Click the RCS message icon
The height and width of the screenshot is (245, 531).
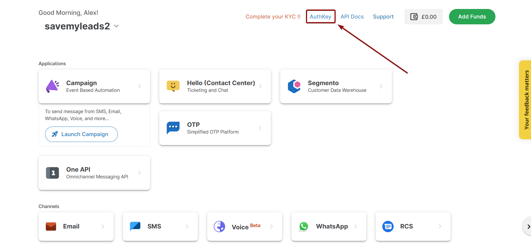(388, 226)
